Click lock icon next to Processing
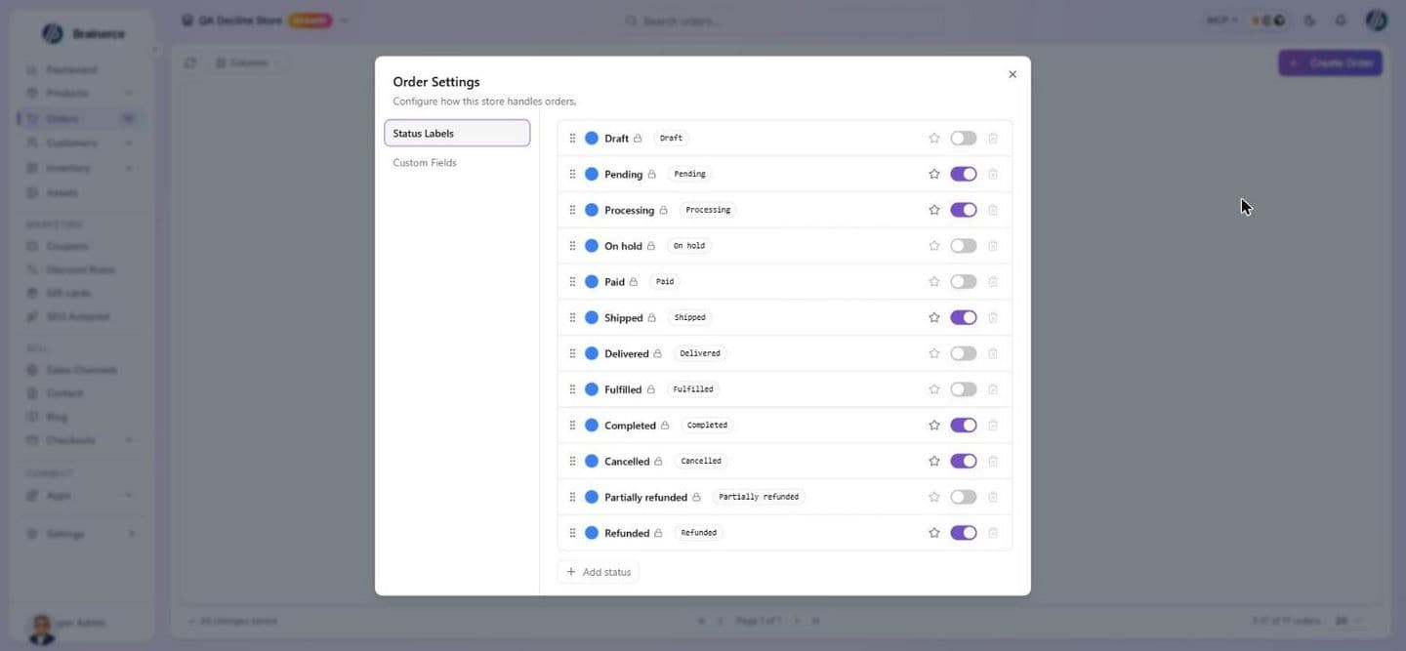The width and height of the screenshot is (1406, 651). click(x=663, y=210)
